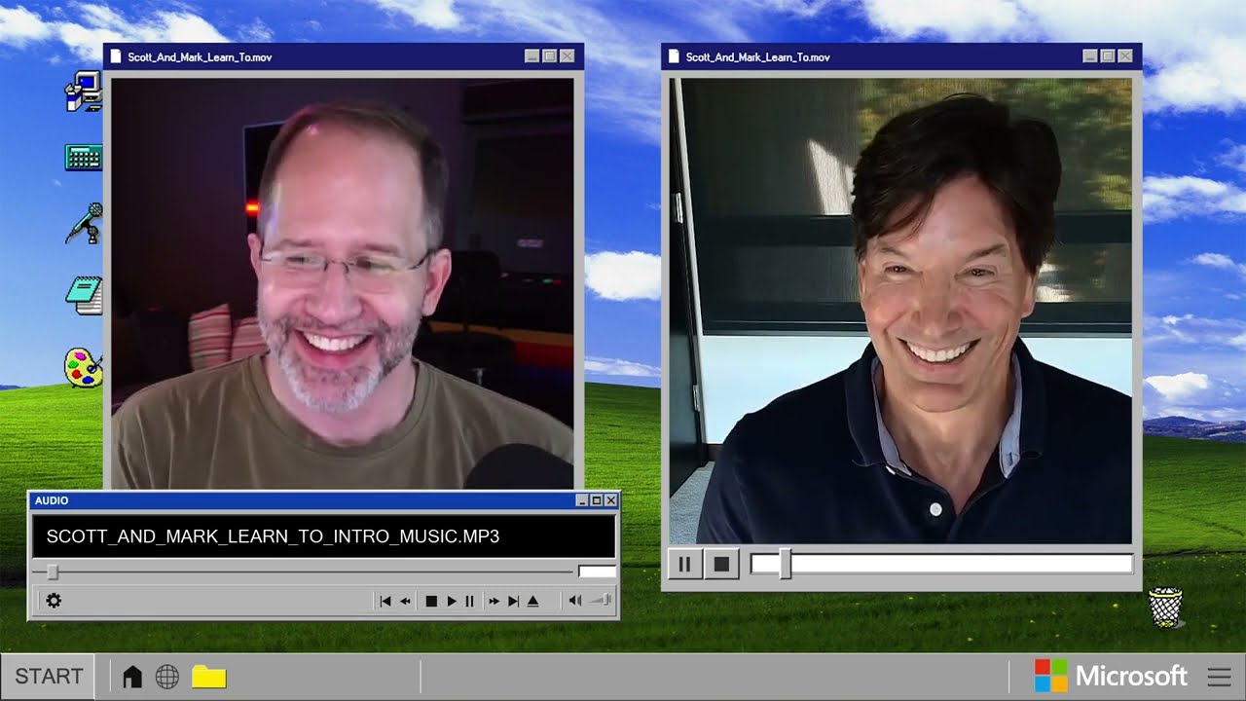Open the paint palette desktop icon

tap(84, 368)
